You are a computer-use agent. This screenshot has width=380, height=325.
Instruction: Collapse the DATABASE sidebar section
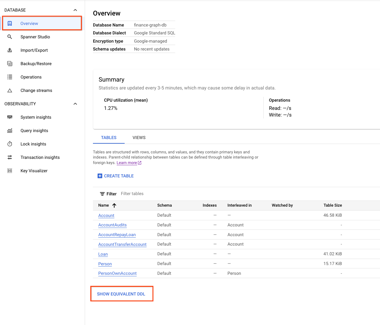75,10
